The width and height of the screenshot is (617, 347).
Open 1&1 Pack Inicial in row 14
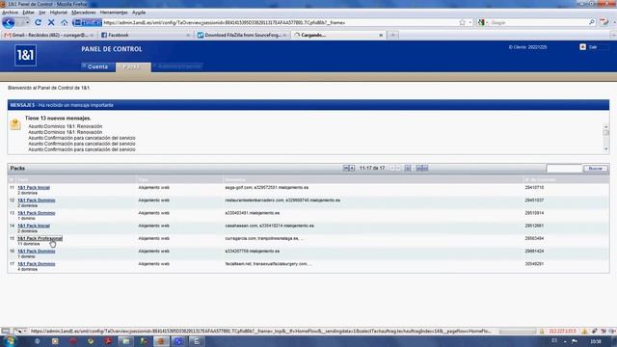(34, 226)
